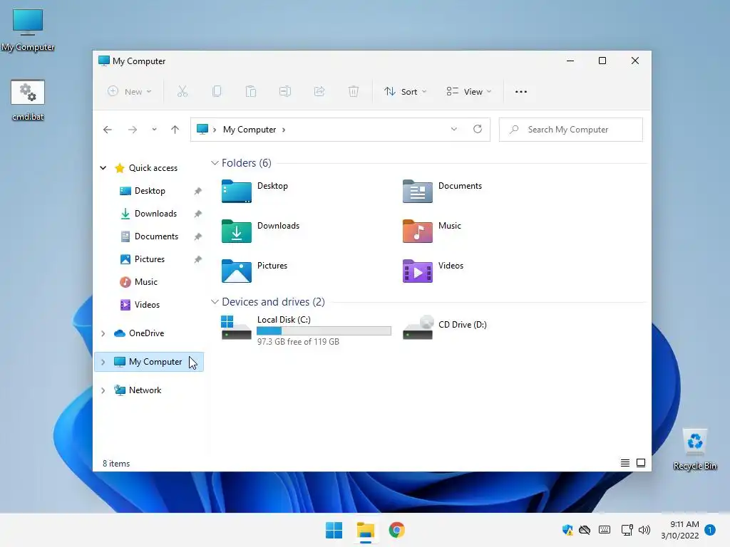
Task: Open the three-dot See more menu
Action: click(x=521, y=92)
